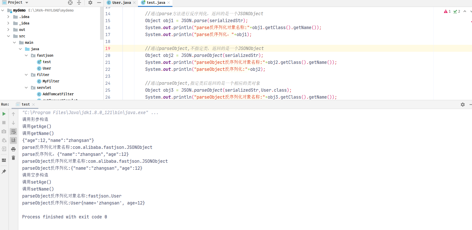Viewport: 472px width, 230px height.
Task: Close the User.java tab
Action: pos(134,3)
